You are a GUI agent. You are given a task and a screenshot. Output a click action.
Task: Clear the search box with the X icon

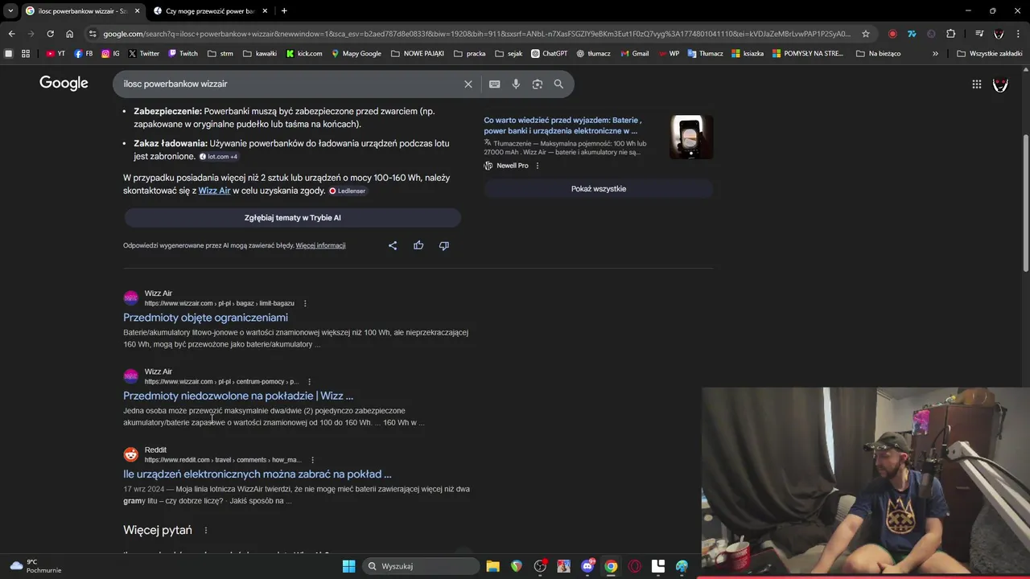coord(468,84)
